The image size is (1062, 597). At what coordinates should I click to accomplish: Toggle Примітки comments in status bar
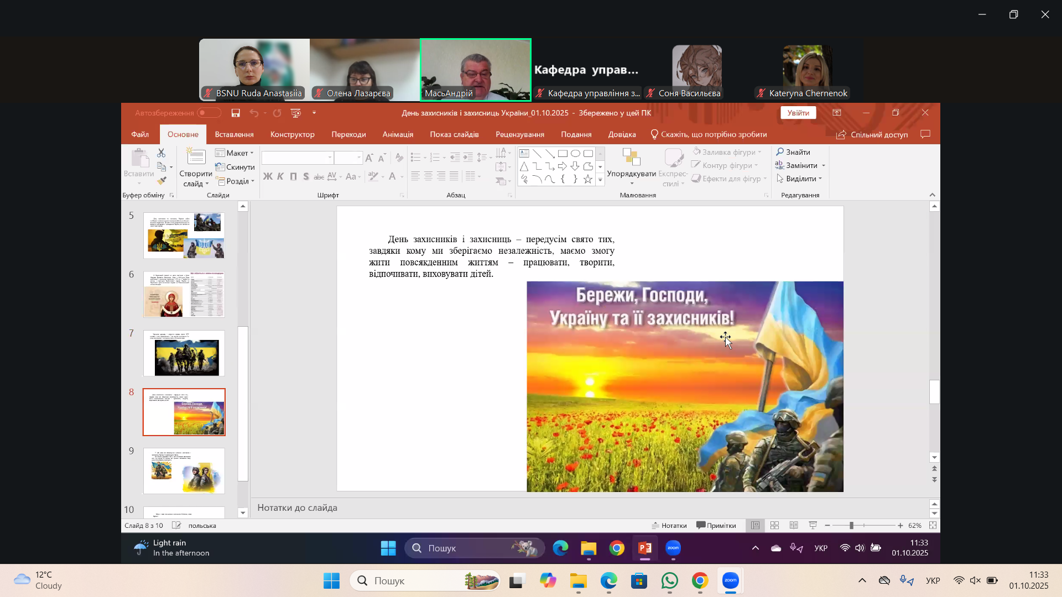pyautogui.click(x=716, y=525)
